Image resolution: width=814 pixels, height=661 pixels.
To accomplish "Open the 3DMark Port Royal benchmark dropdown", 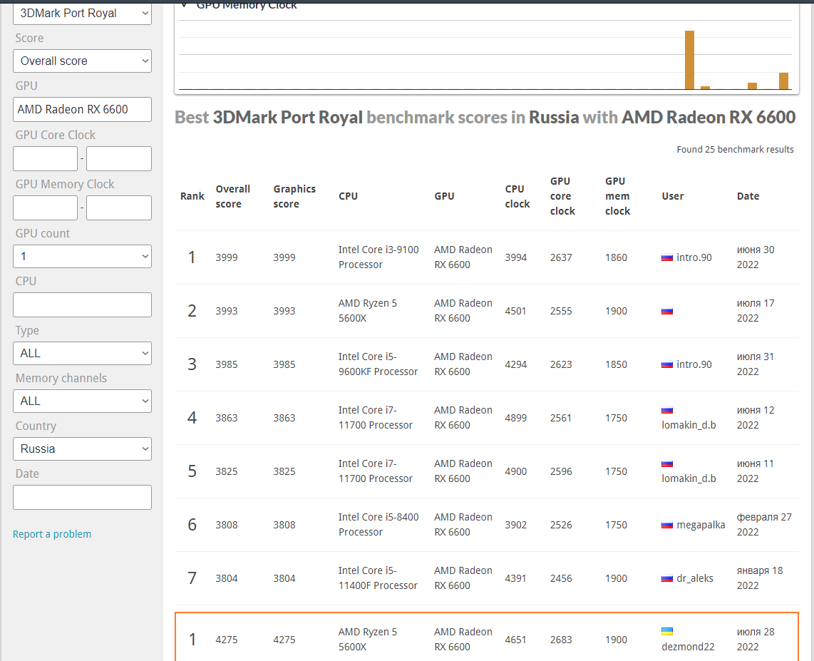I will point(83,13).
